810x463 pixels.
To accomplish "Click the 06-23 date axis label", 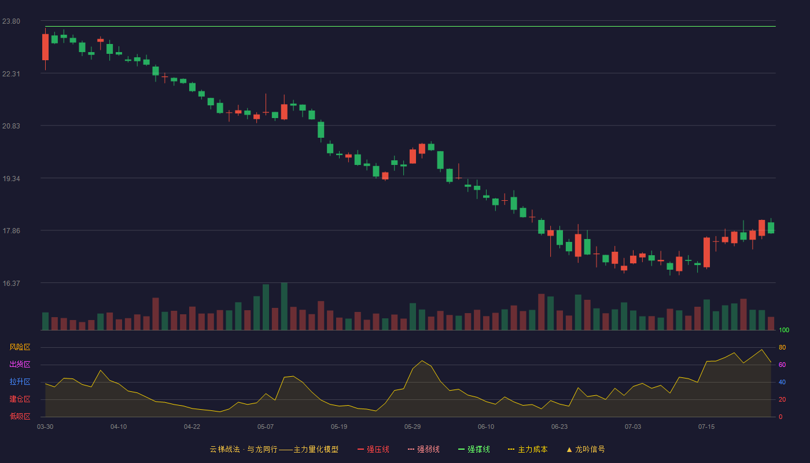I will tap(559, 427).
